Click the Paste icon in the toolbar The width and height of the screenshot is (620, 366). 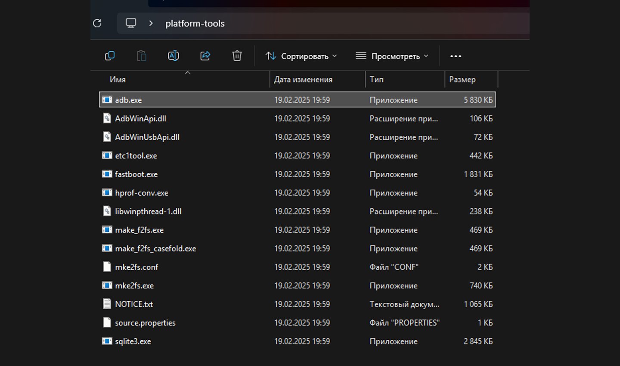[x=141, y=56]
